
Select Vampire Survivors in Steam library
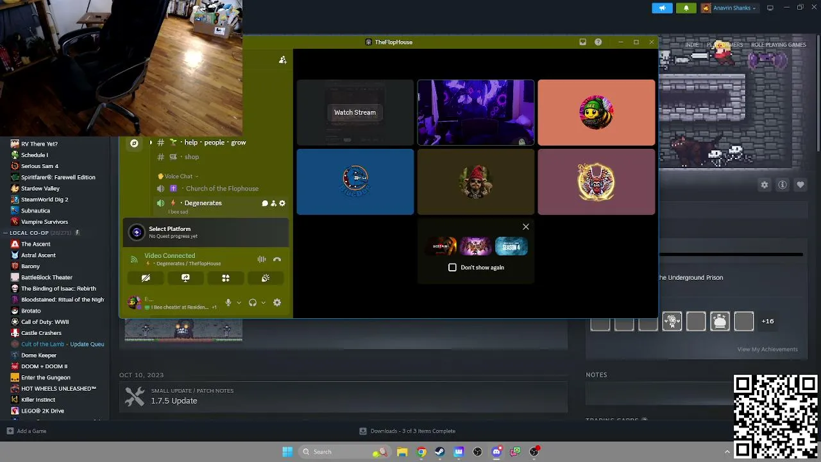point(44,222)
